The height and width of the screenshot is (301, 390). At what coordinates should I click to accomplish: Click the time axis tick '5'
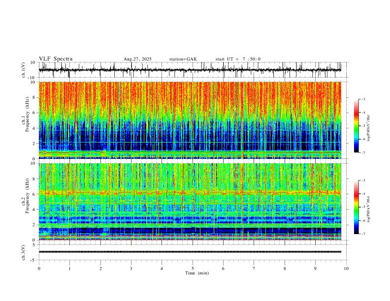coord(193,269)
